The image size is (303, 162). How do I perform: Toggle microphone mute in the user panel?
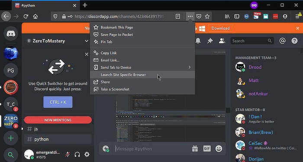click(x=68, y=154)
